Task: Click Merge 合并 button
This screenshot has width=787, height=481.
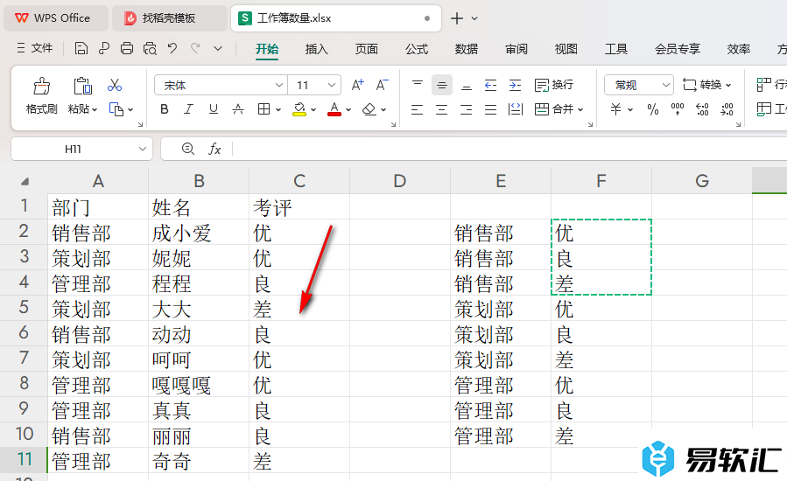Action: 554,109
